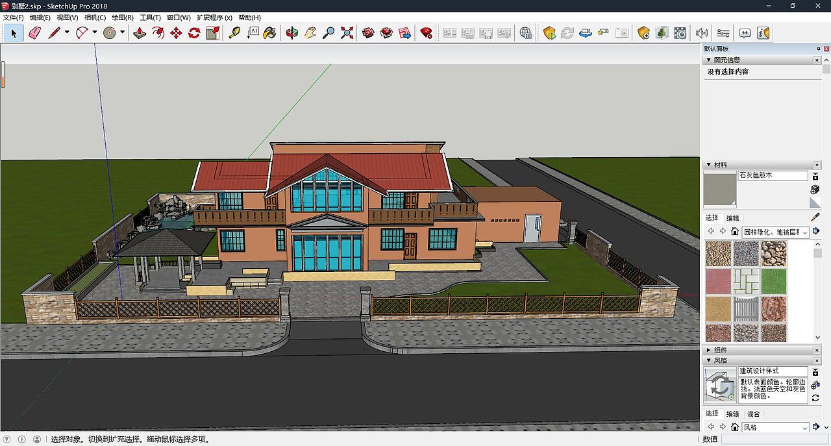Activate the Zoom magnifier tool
The image size is (831, 446).
pyautogui.click(x=329, y=32)
